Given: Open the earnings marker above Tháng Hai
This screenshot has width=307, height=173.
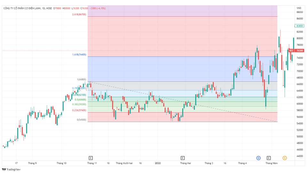Looking at the screenshot, I should pyautogui.click(x=183, y=158).
